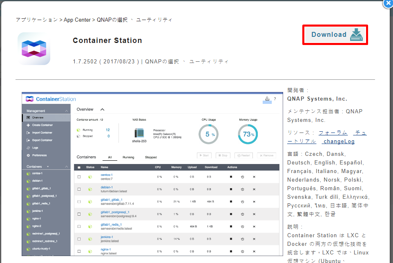Image resolution: width=393 pixels, height=263 pixels.
Task: Toggle the select-all checkbox in the table header
Action: click(x=79, y=167)
